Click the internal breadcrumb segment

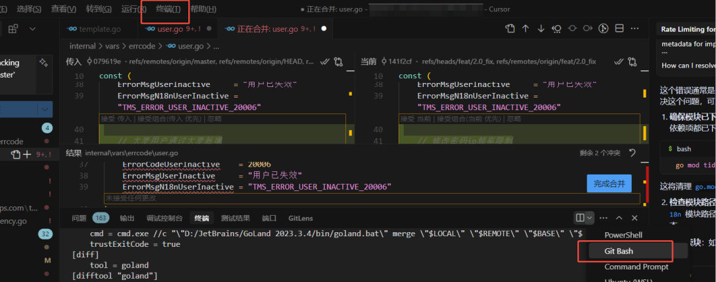coord(82,46)
